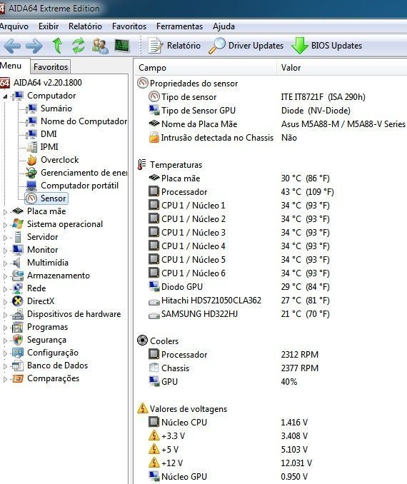Open the Favoritos menu in menu bar
The image size is (407, 484).
point(129,26)
